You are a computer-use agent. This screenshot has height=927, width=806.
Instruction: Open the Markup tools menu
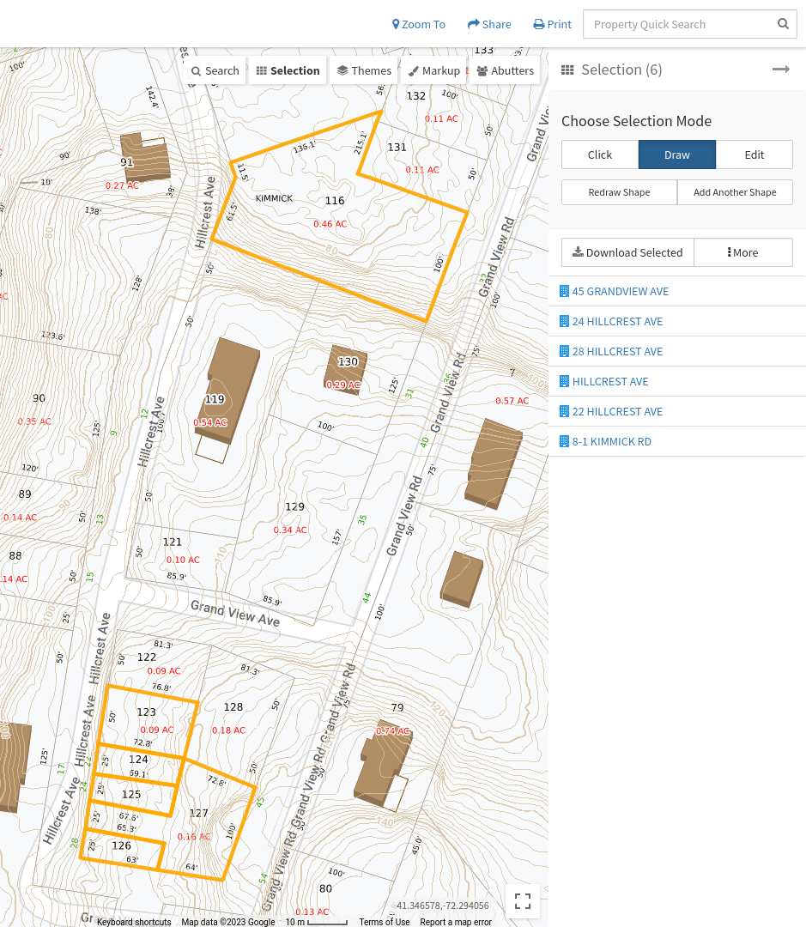point(433,70)
